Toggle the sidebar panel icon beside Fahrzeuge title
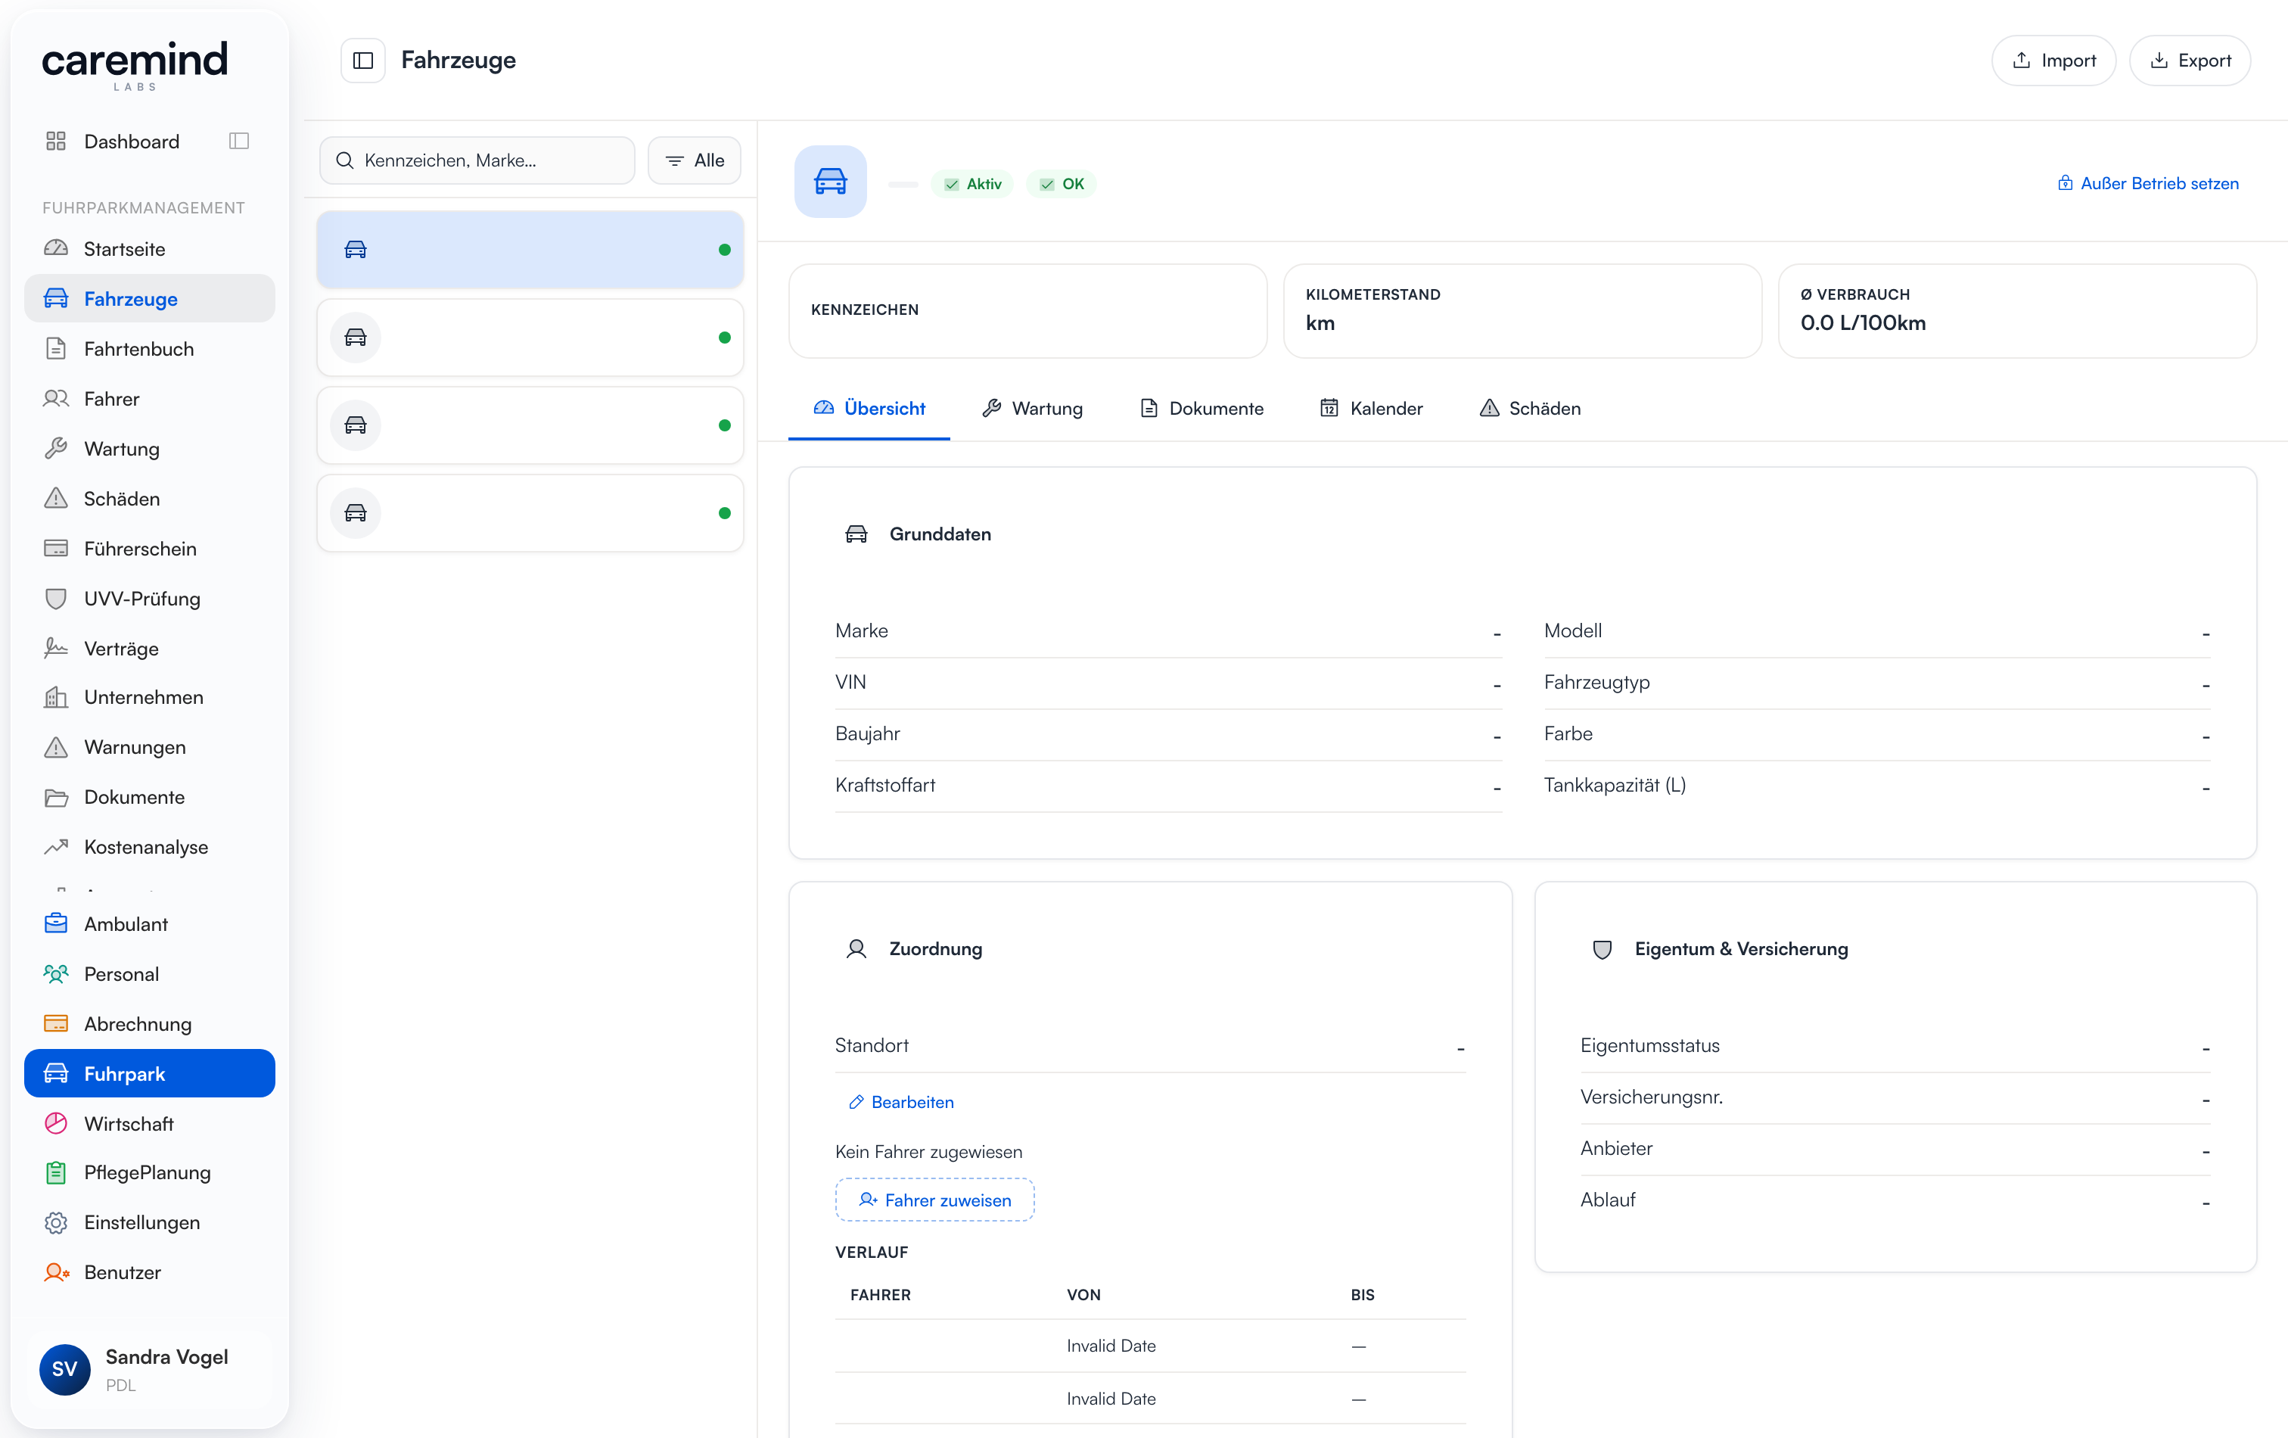The width and height of the screenshot is (2288, 1438). [x=362, y=61]
